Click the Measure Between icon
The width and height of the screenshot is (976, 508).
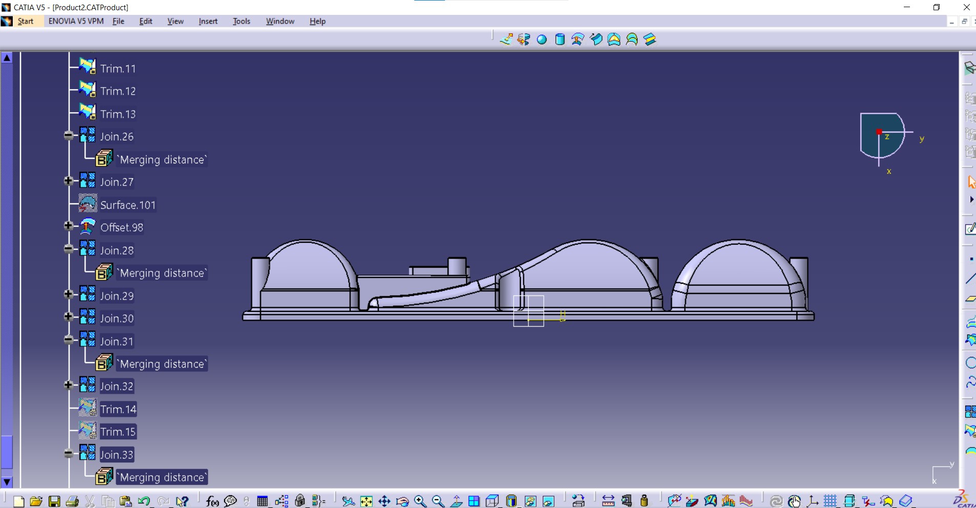point(608,501)
